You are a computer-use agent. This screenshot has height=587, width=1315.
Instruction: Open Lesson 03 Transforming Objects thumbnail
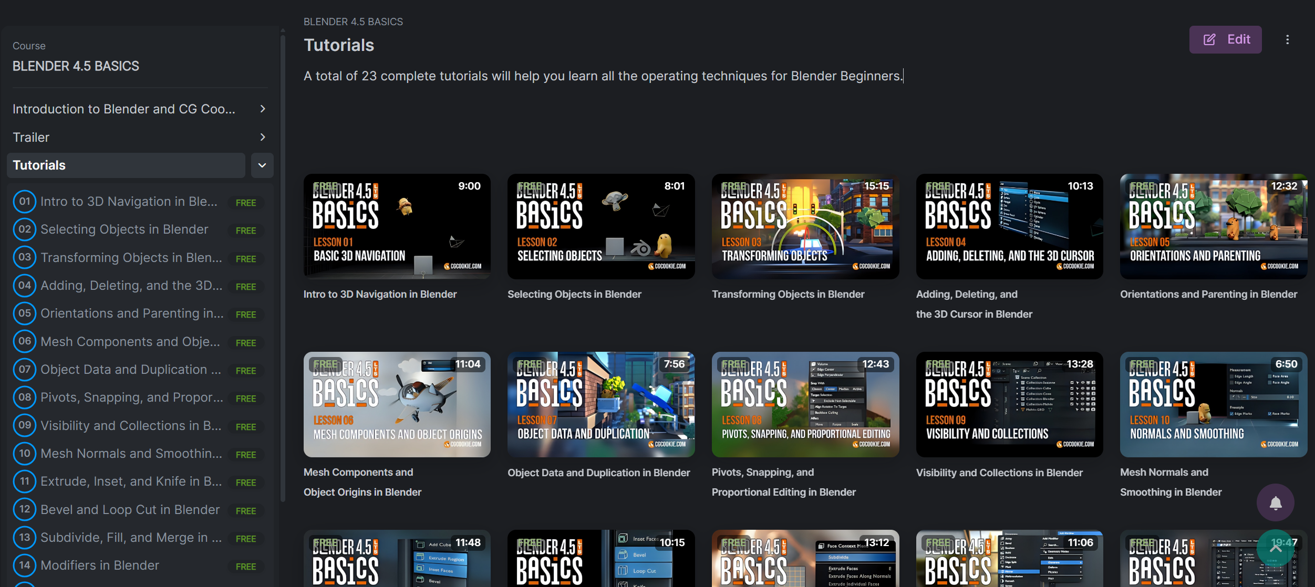tap(805, 227)
